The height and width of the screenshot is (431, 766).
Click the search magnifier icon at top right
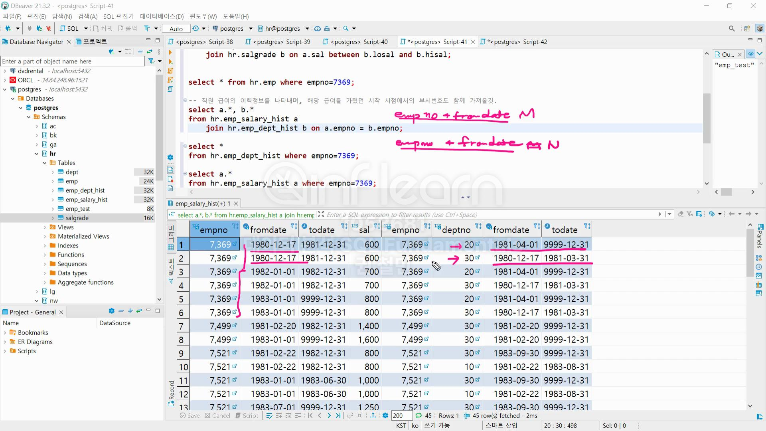[731, 28]
